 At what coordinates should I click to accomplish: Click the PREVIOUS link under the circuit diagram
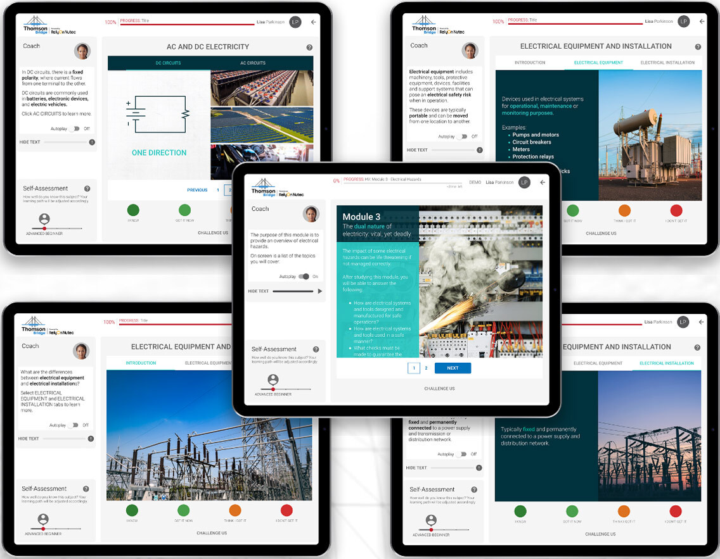pos(197,190)
